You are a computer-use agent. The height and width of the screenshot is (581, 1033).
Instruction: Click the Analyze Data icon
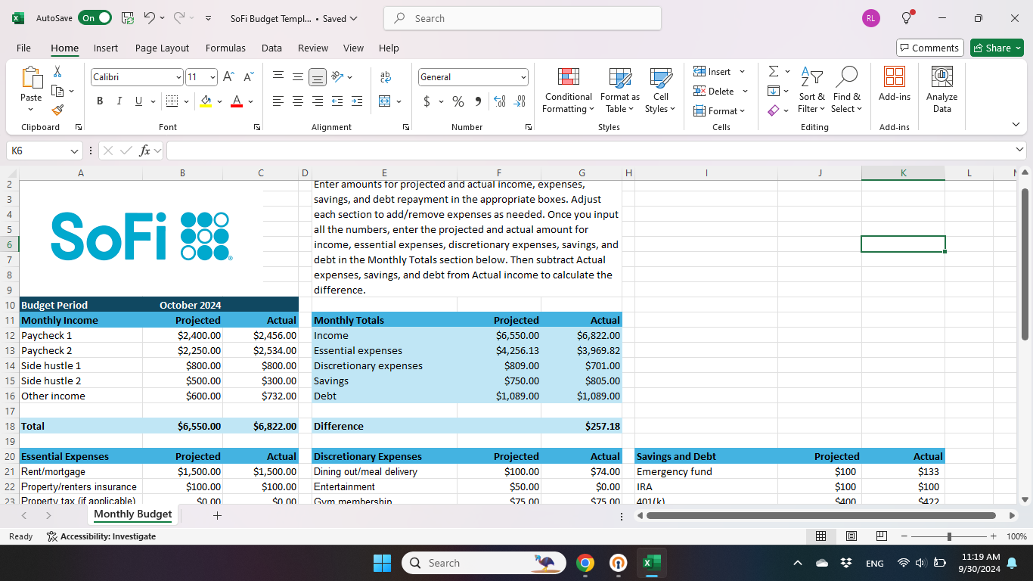[941, 78]
